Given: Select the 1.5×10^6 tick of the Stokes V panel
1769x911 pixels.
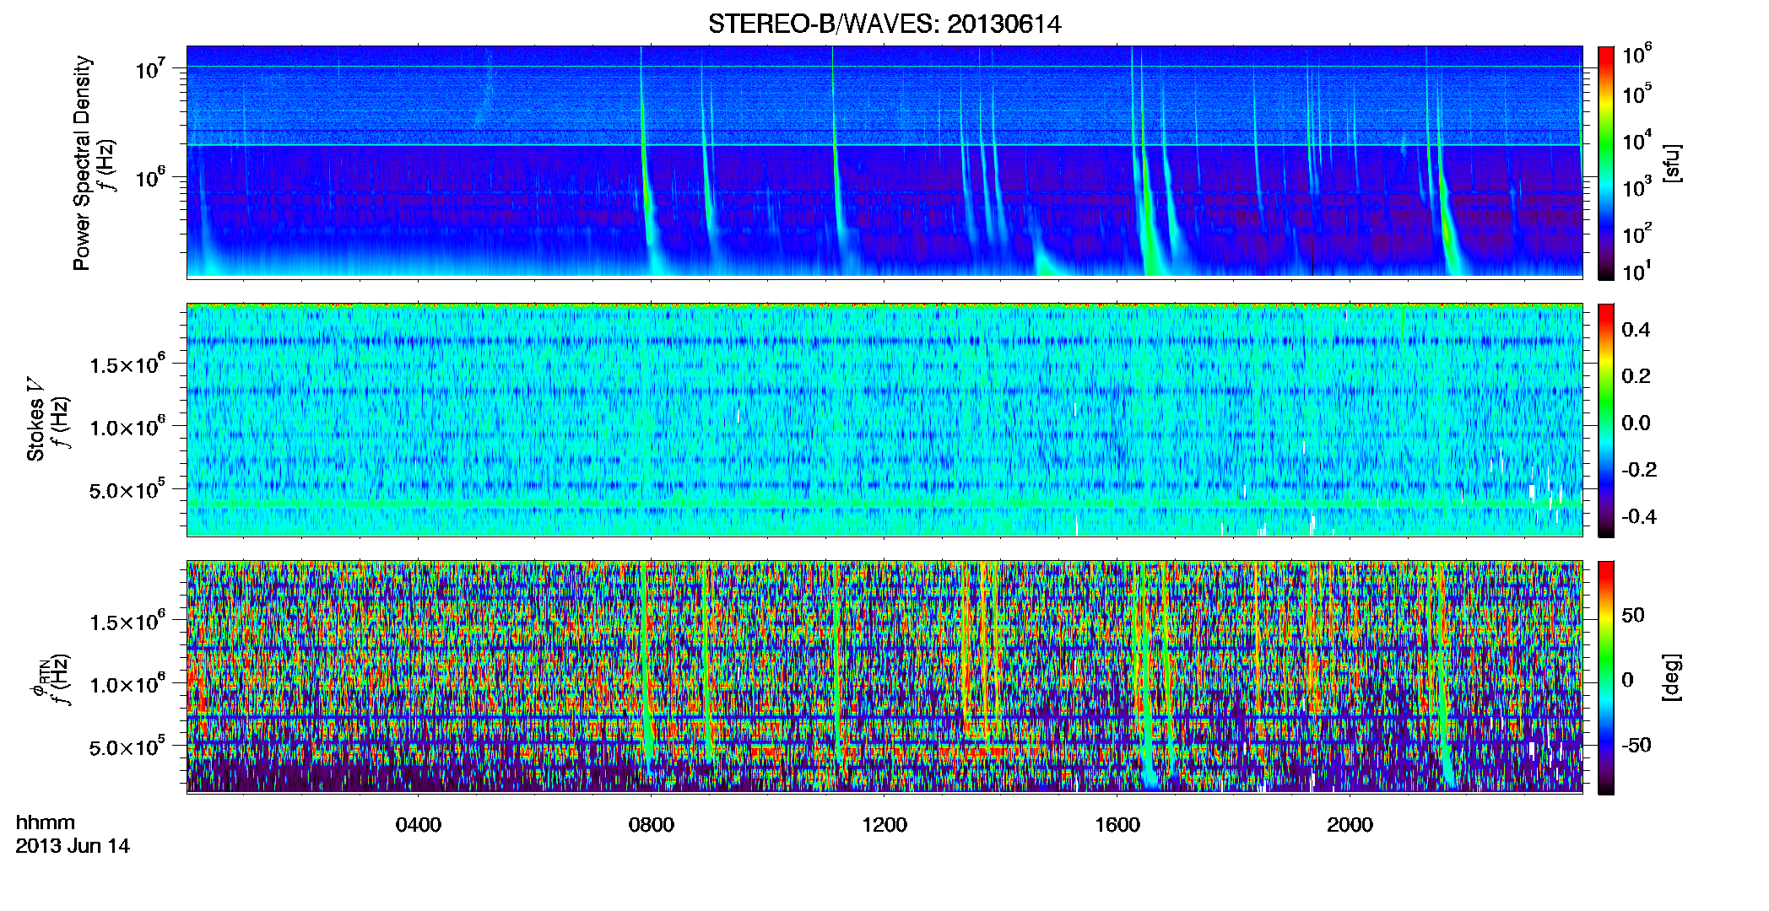Looking at the screenshot, I should click(128, 364).
